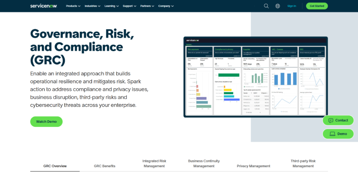Click the Get Started button
The width and height of the screenshot is (358, 177).
point(317,6)
